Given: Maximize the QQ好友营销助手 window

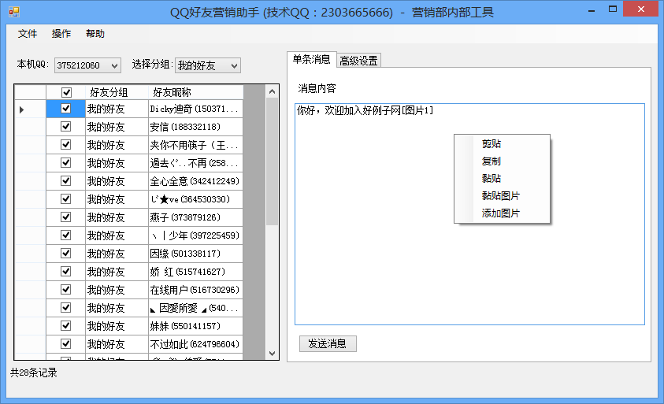Looking at the screenshot, I should click(612, 9).
